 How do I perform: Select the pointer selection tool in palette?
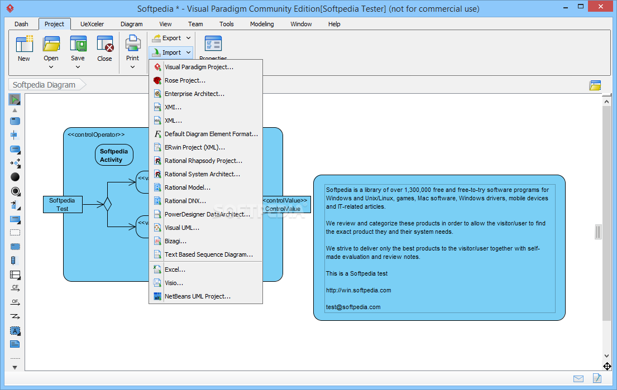pos(15,100)
